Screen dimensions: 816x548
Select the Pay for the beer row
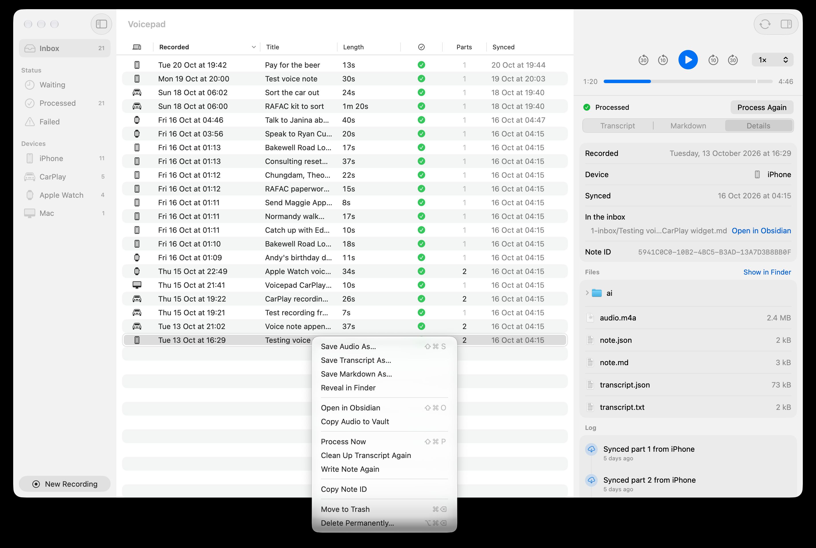point(344,65)
